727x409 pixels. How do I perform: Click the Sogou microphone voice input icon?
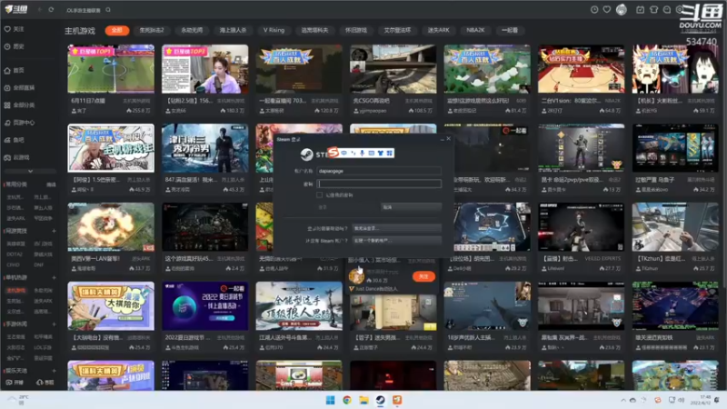(362, 153)
